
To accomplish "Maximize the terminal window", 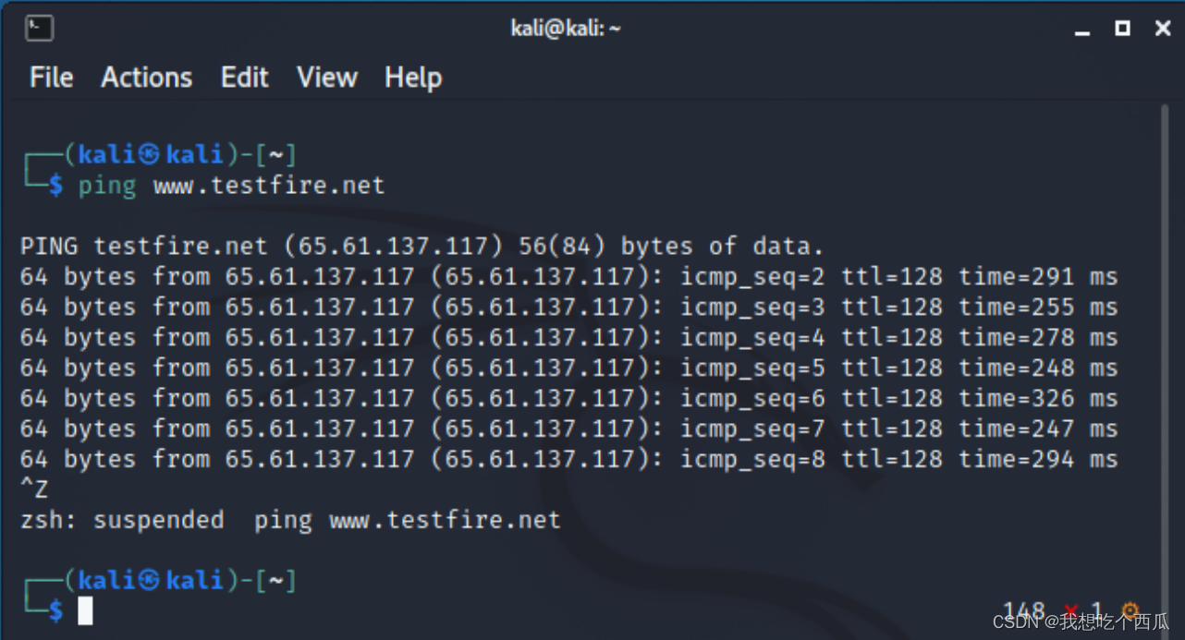I will coord(1122,29).
